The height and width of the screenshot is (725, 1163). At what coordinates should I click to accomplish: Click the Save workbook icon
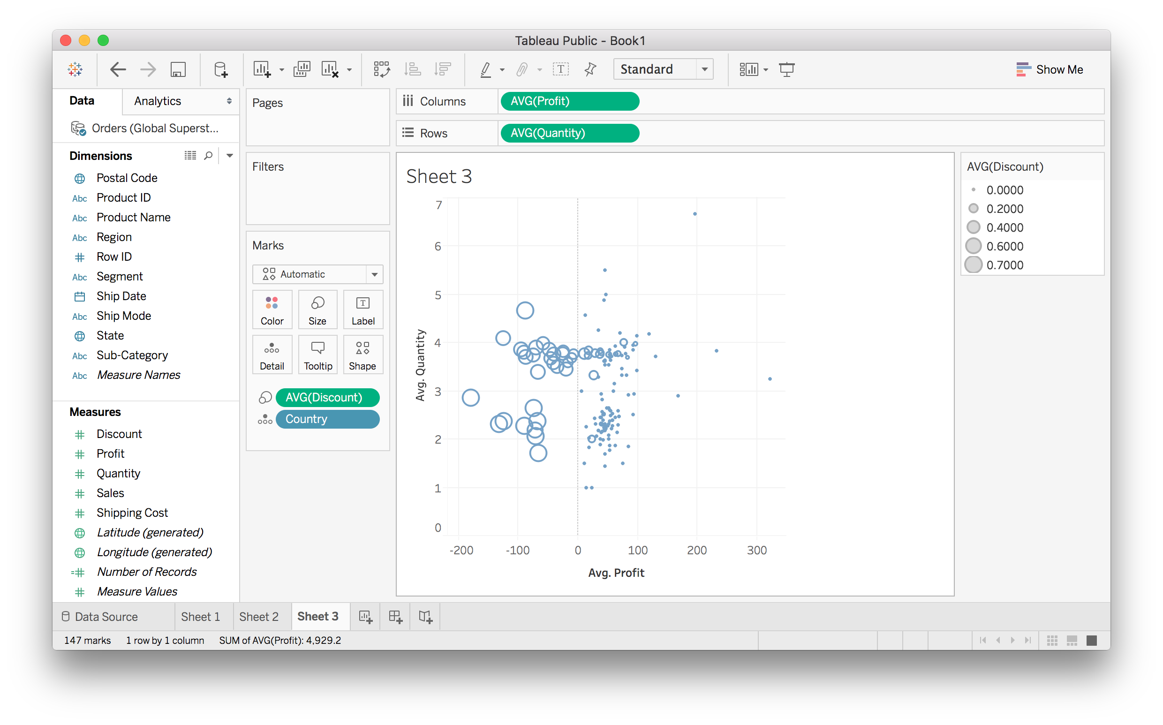[178, 69]
